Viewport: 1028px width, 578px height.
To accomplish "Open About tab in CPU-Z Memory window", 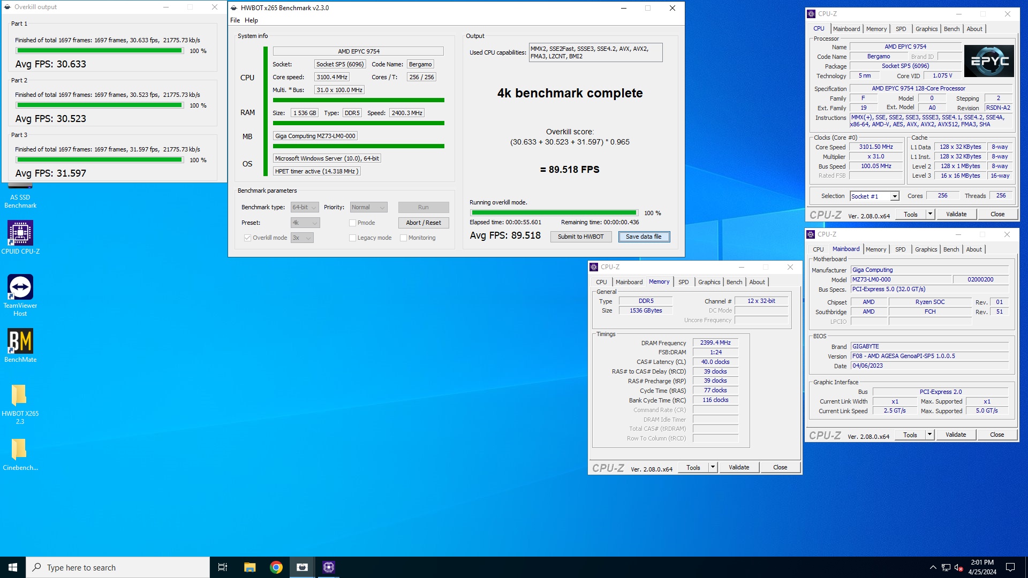I will (757, 282).
